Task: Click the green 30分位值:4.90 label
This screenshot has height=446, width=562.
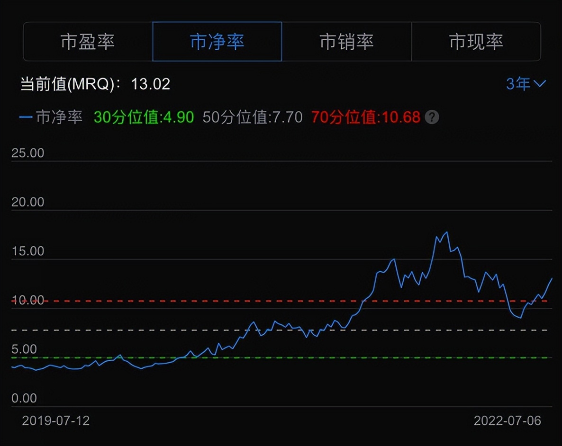Action: (144, 117)
